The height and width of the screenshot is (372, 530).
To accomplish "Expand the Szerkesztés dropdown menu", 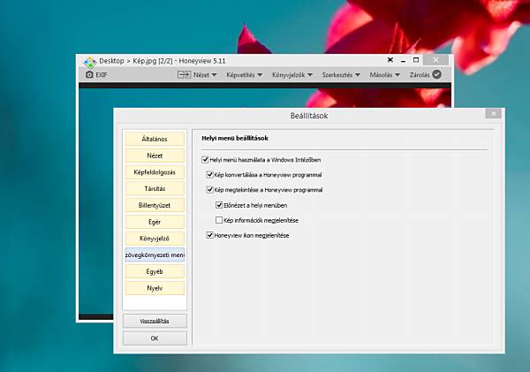I will pos(341,75).
